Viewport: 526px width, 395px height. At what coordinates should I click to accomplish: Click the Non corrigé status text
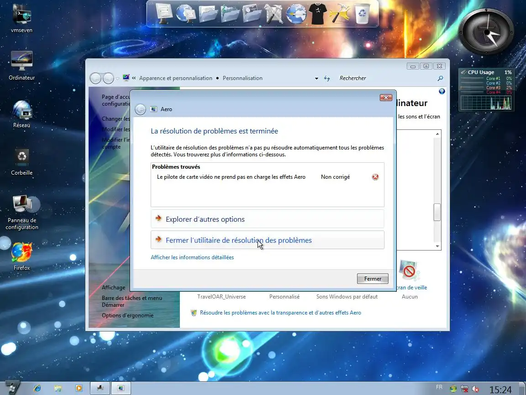click(336, 177)
